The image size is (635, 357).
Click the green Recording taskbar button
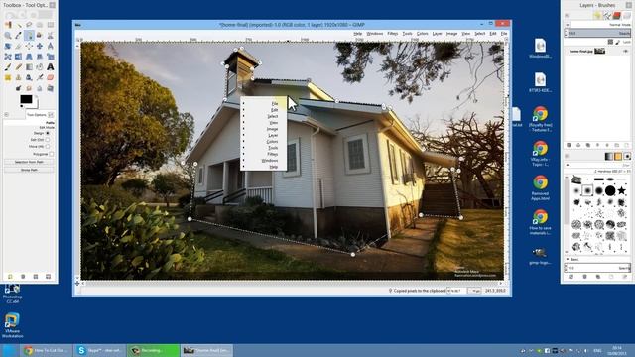click(153, 350)
